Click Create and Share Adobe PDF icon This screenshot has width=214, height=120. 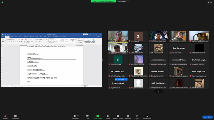[88, 40]
